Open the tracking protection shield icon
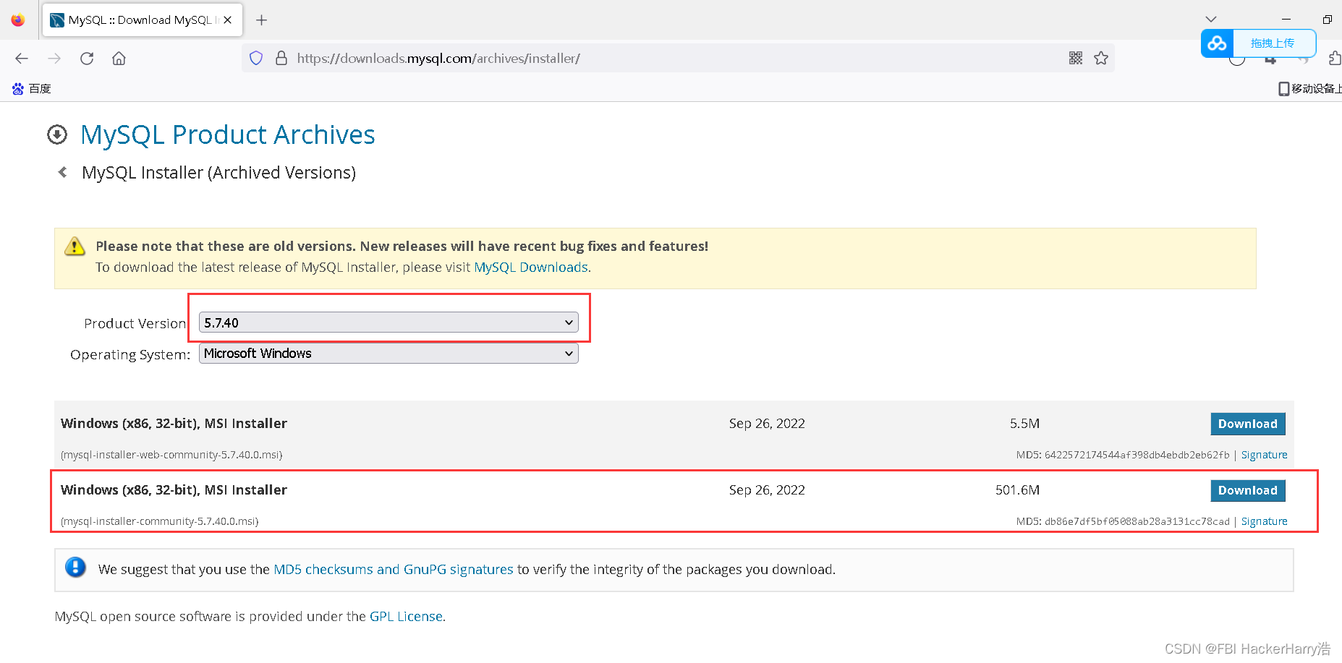 pyautogui.click(x=256, y=58)
